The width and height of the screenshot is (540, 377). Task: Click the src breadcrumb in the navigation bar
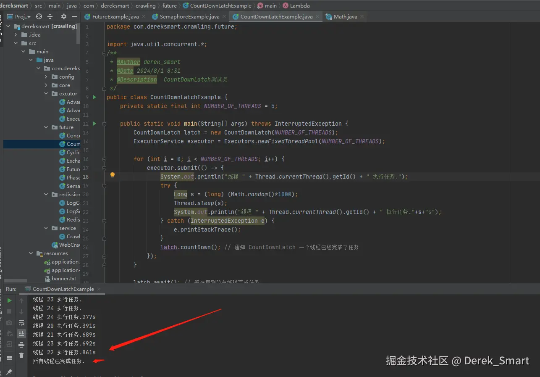point(39,5)
